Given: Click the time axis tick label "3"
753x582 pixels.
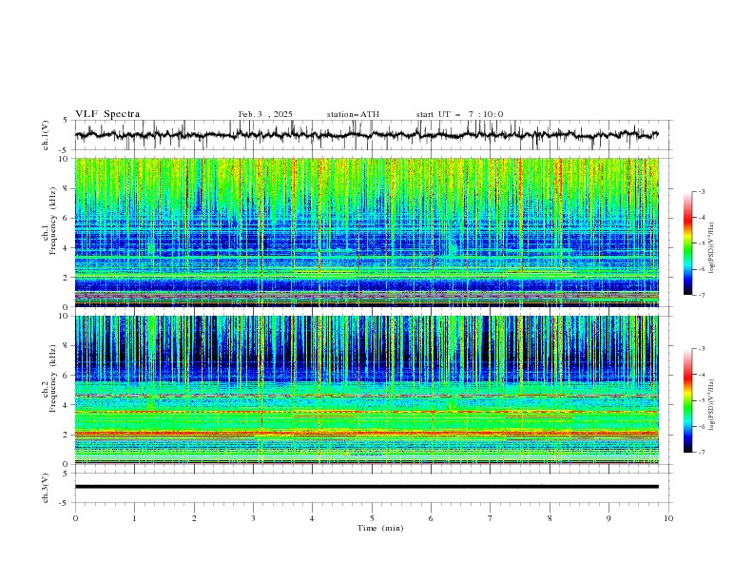Looking at the screenshot, I should [253, 518].
